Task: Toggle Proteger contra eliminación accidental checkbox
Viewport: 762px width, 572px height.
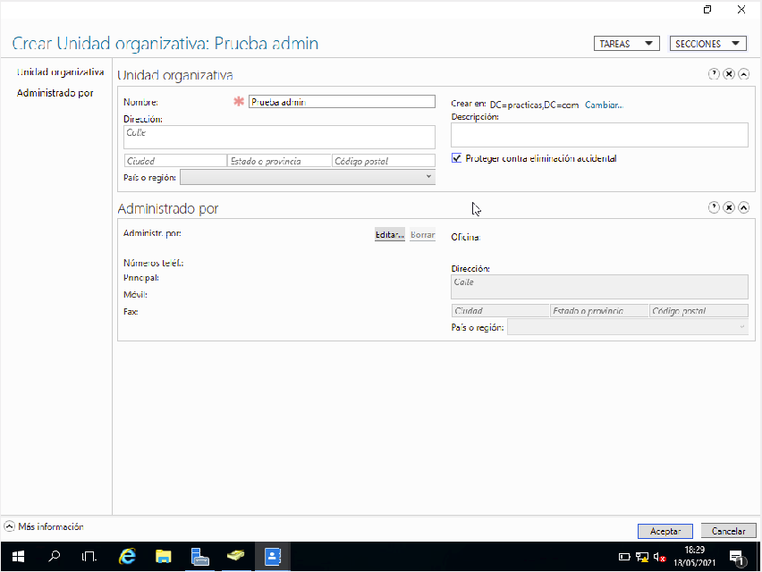Action: click(457, 159)
